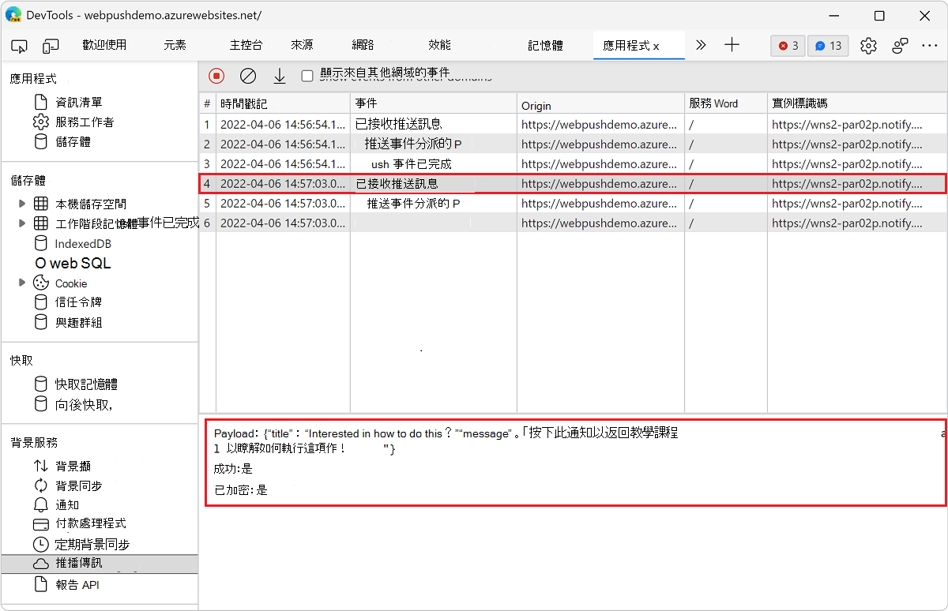Open the console messages counter showing 13

tap(827, 46)
